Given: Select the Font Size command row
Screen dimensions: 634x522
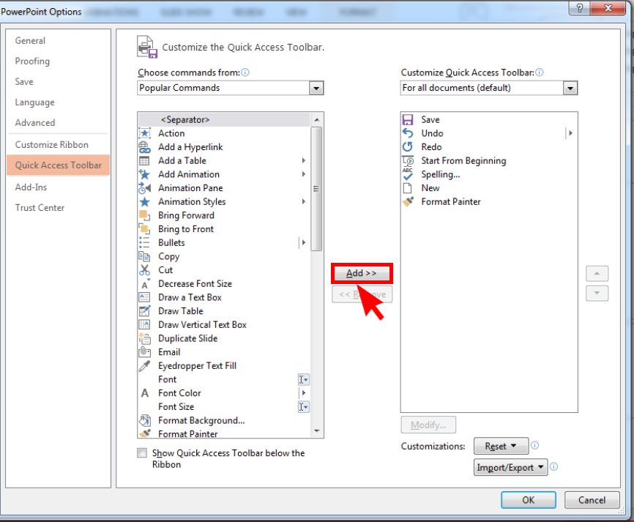Looking at the screenshot, I should point(225,407).
